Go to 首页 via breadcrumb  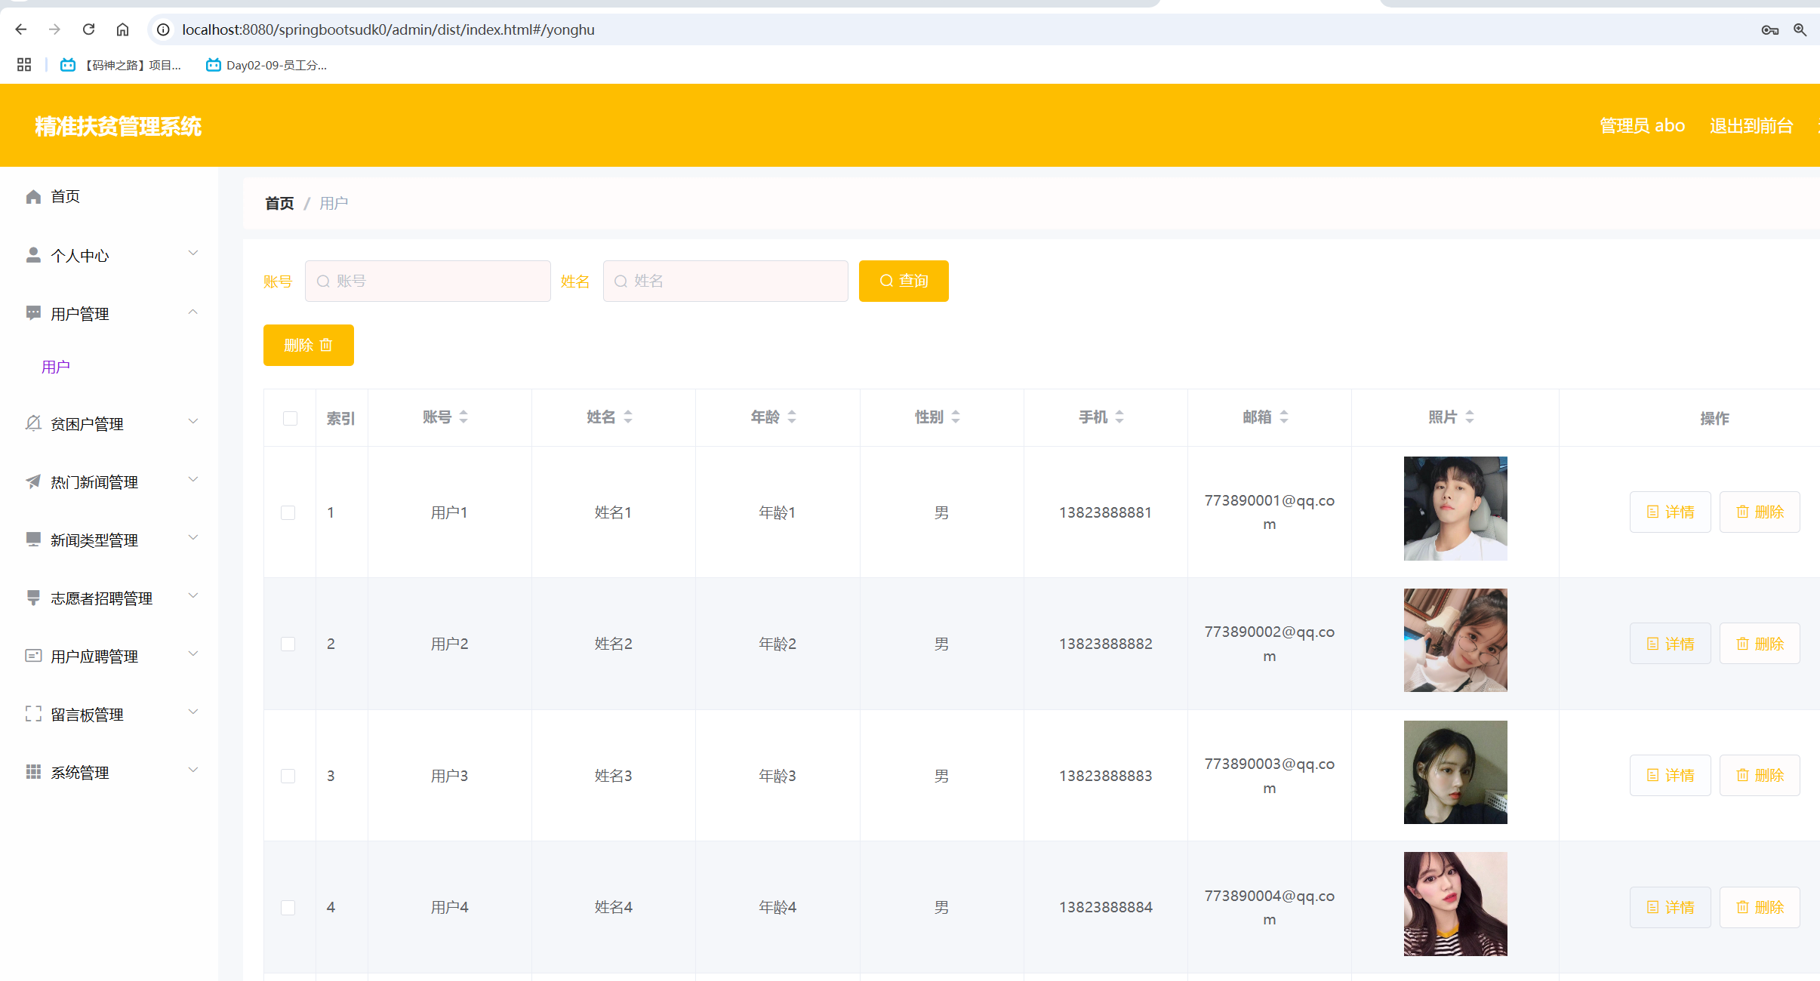click(279, 203)
